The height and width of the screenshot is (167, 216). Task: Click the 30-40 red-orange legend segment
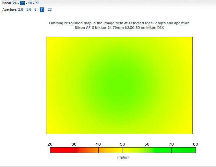(86, 150)
